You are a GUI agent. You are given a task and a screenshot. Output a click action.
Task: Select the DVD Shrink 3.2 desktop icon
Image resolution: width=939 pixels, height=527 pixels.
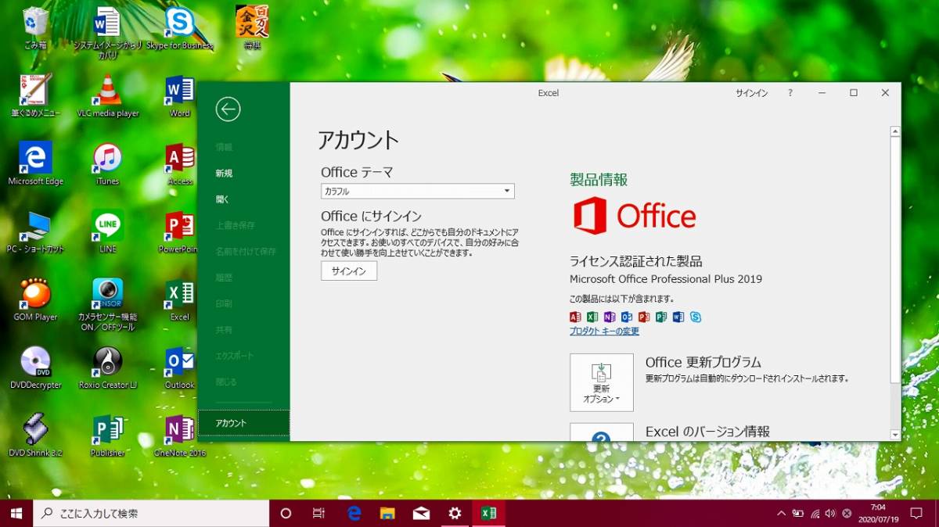35,436
